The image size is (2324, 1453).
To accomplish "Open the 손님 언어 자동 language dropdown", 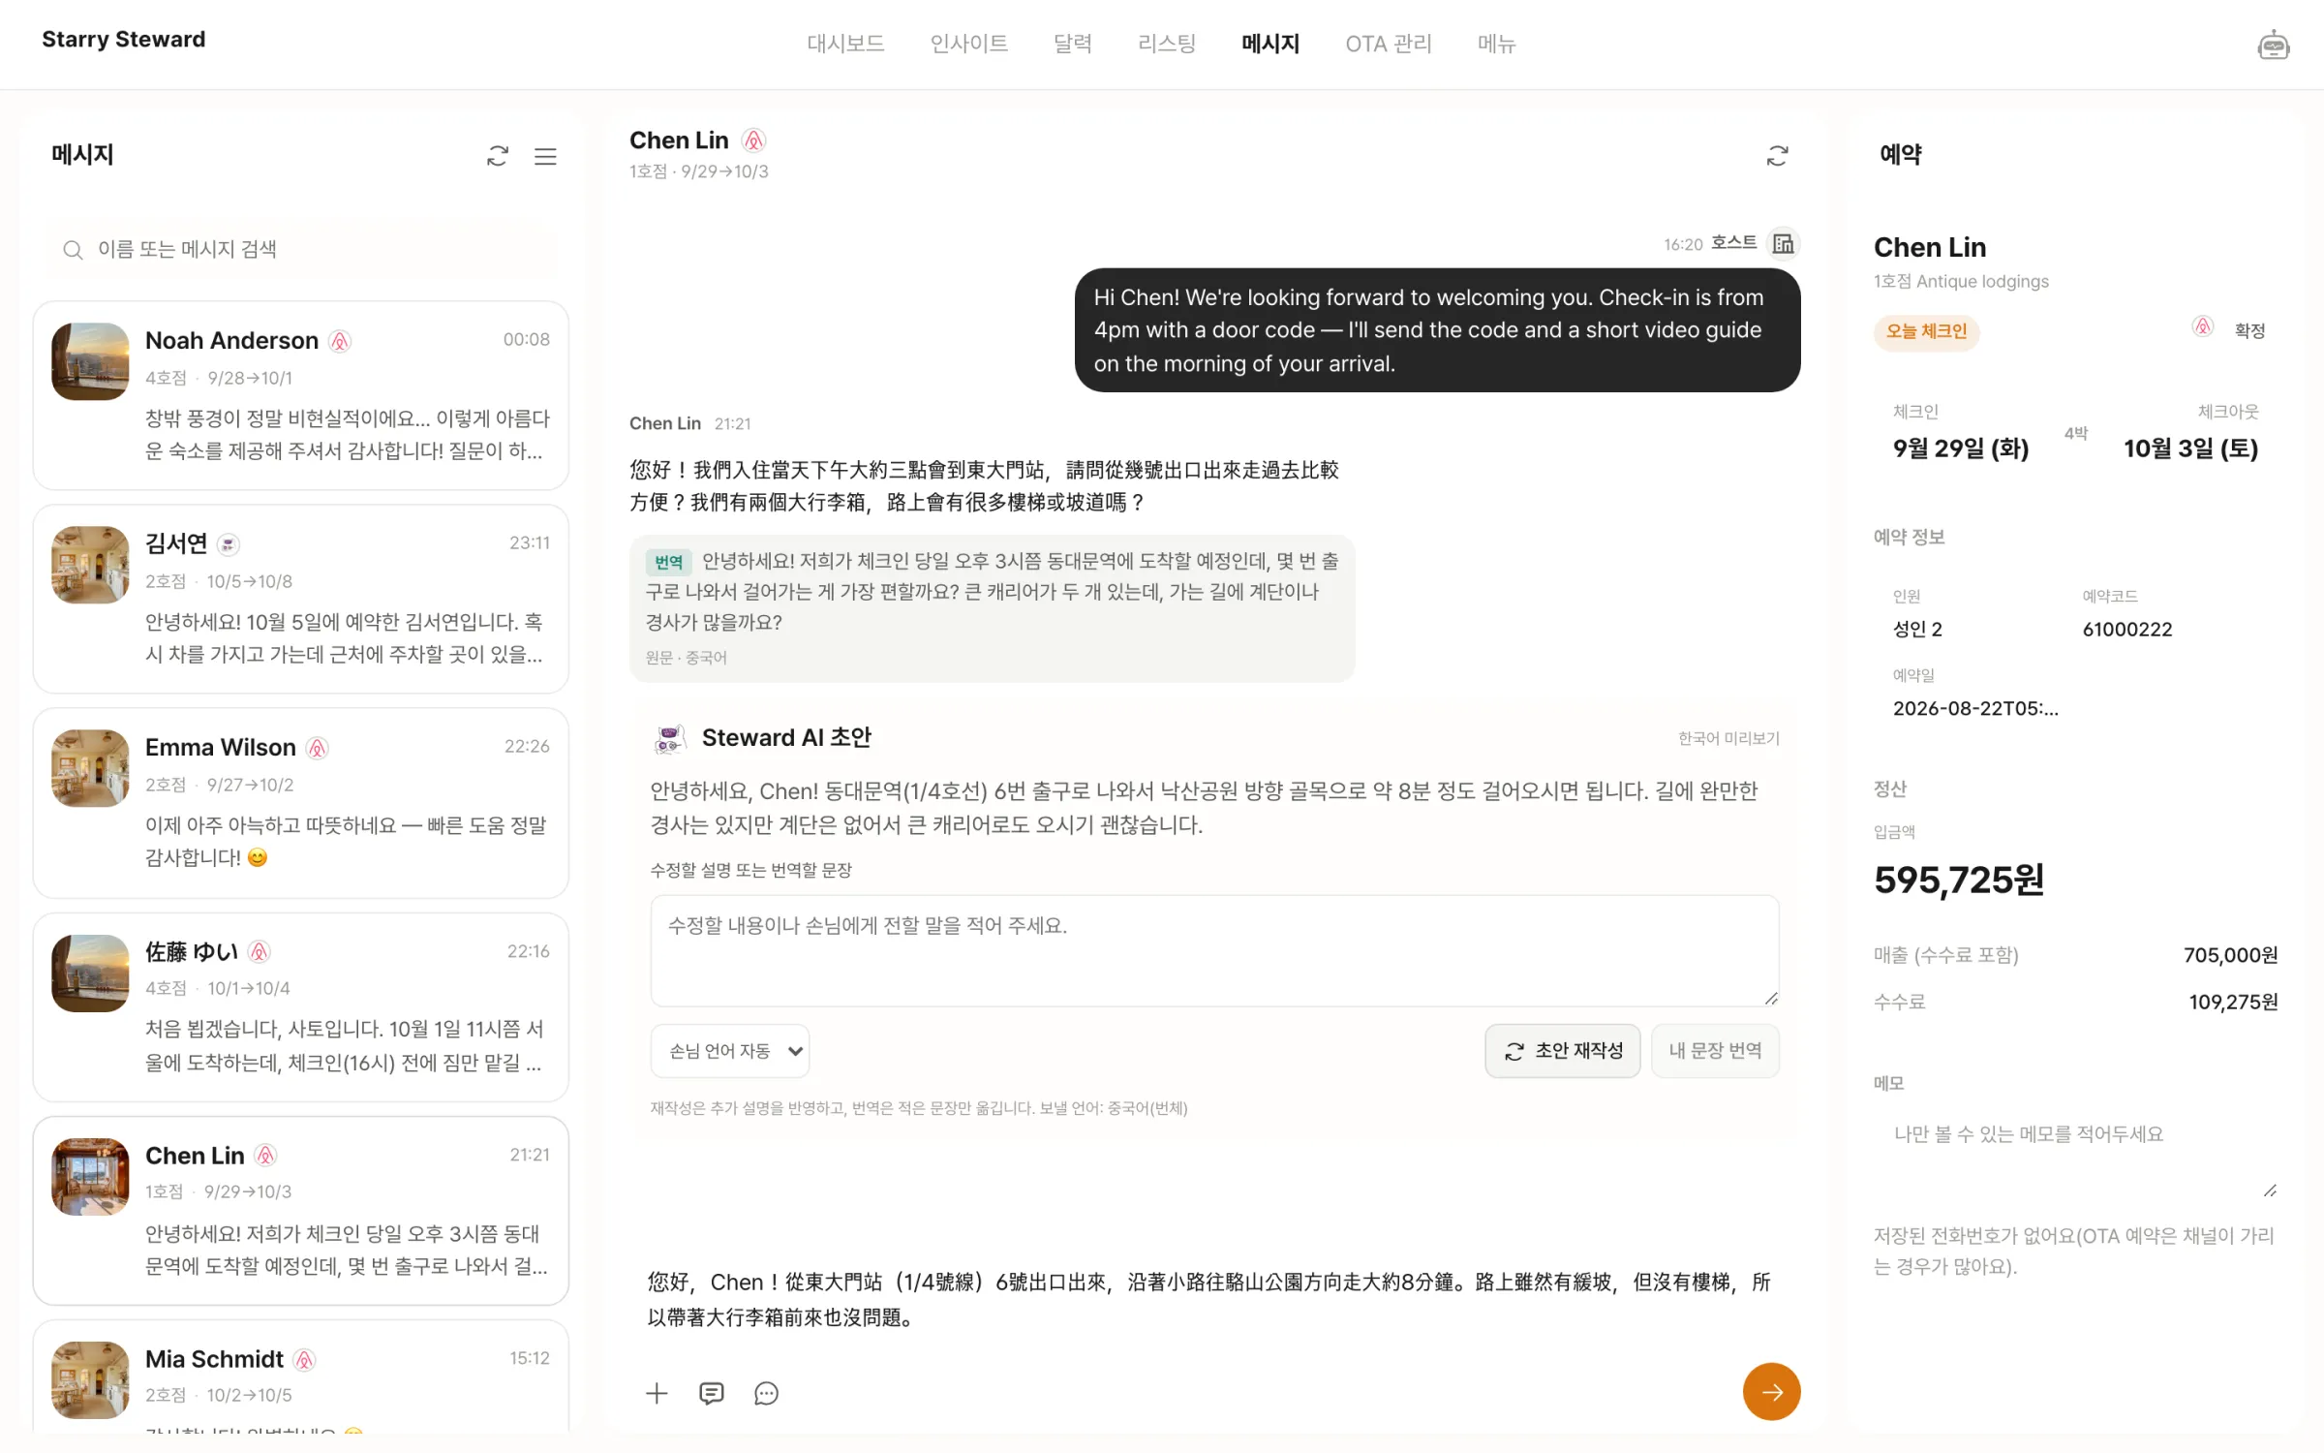I will coord(730,1051).
